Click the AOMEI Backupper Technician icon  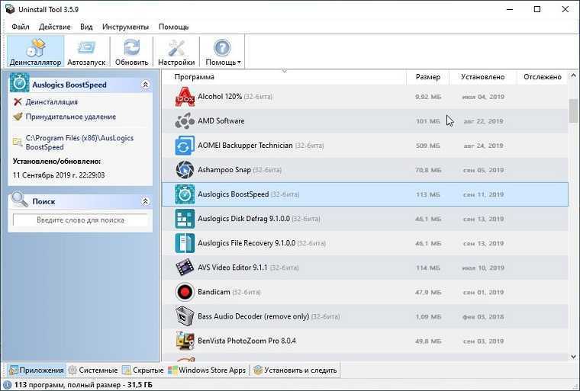[x=185, y=146]
